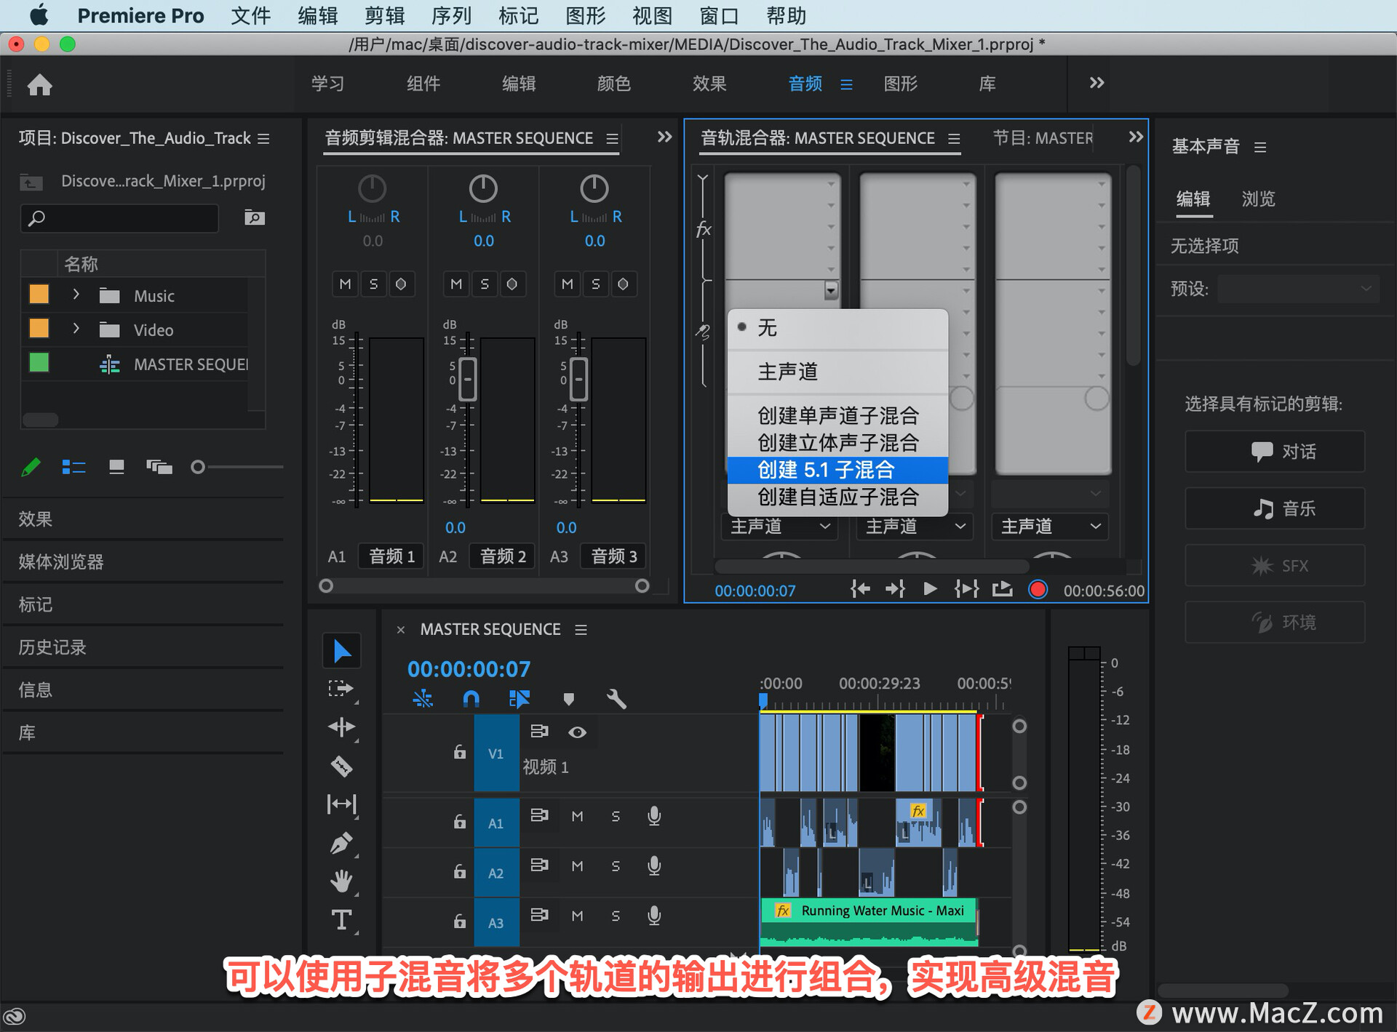Solo track A2 in timeline
The width and height of the screenshot is (1397, 1032).
[616, 865]
